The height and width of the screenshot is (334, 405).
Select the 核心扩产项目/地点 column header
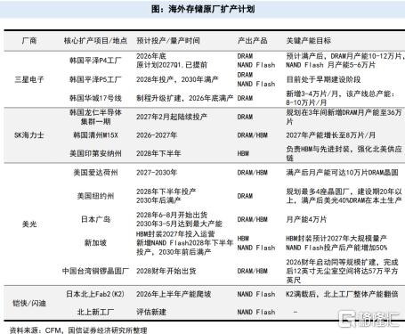click(x=95, y=41)
